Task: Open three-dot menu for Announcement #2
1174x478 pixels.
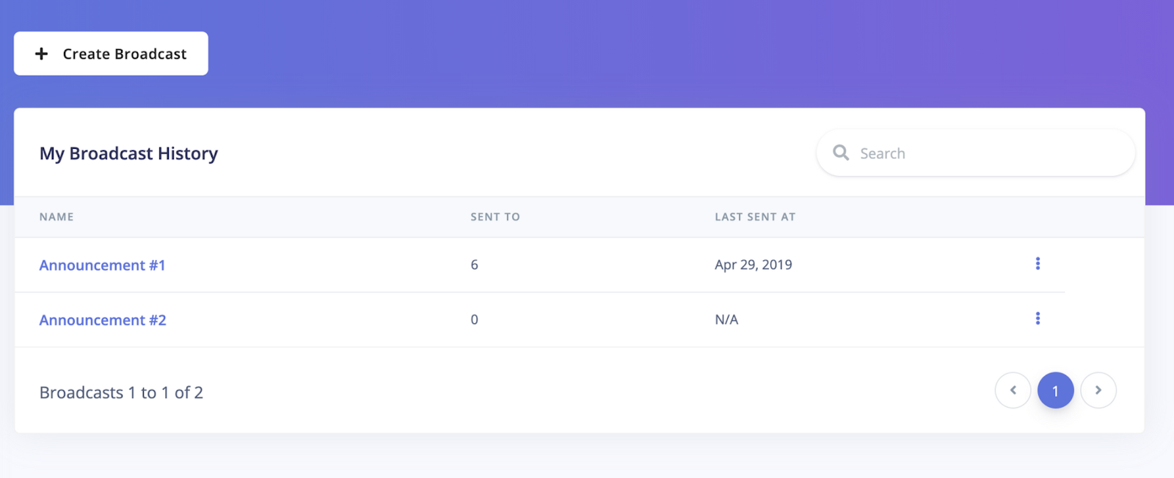Action: pyautogui.click(x=1038, y=318)
